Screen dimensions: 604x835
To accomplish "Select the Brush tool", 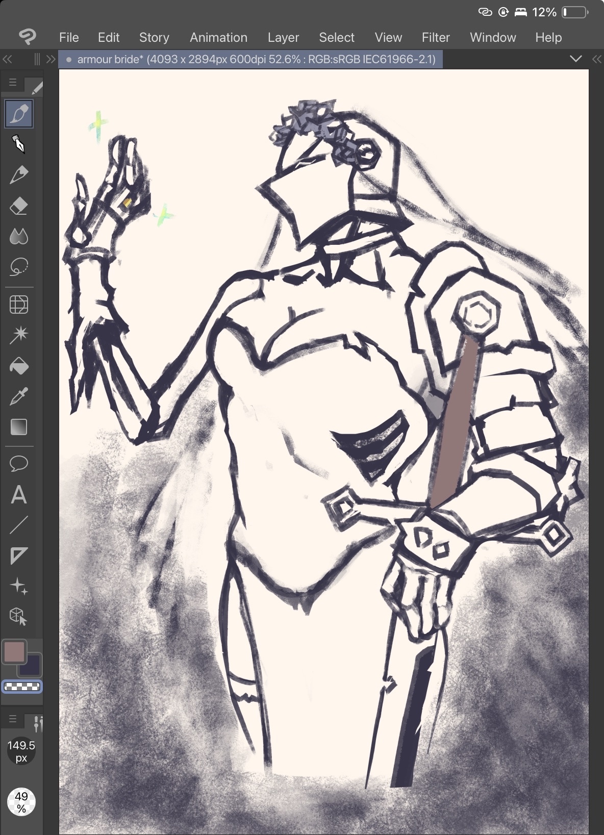I will pos(19,114).
